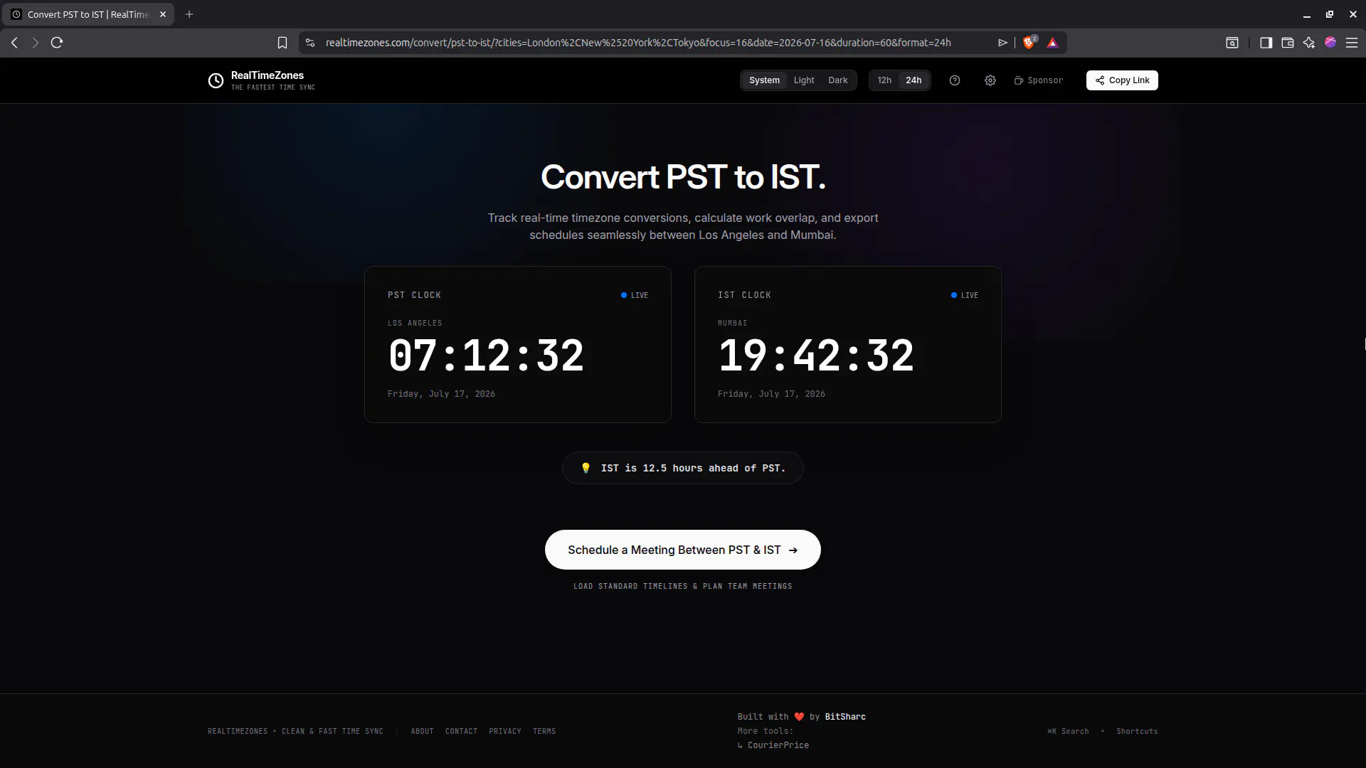Viewport: 1366px width, 768px height.
Task: Open the Brave Wallet icon
Action: [x=1287, y=43]
